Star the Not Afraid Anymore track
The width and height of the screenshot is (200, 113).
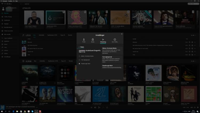pos(190,45)
